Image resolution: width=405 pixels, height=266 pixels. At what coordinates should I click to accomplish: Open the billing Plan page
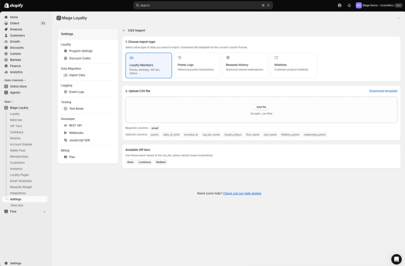[x=72, y=157]
